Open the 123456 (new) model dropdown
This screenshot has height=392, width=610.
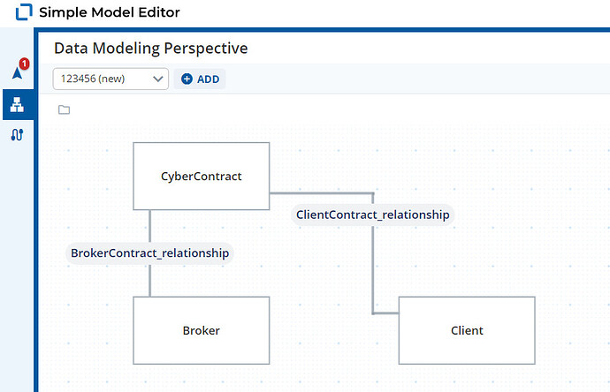111,79
